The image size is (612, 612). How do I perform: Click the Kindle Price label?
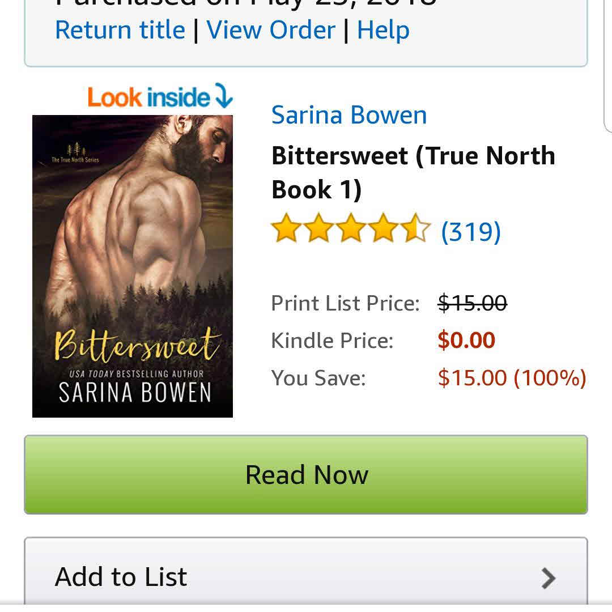(x=332, y=341)
